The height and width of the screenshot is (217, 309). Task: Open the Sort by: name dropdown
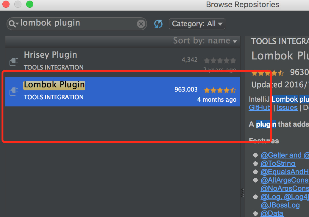205,41
